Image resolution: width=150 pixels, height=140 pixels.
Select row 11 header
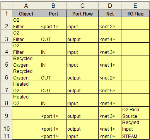click(x=7, y=136)
